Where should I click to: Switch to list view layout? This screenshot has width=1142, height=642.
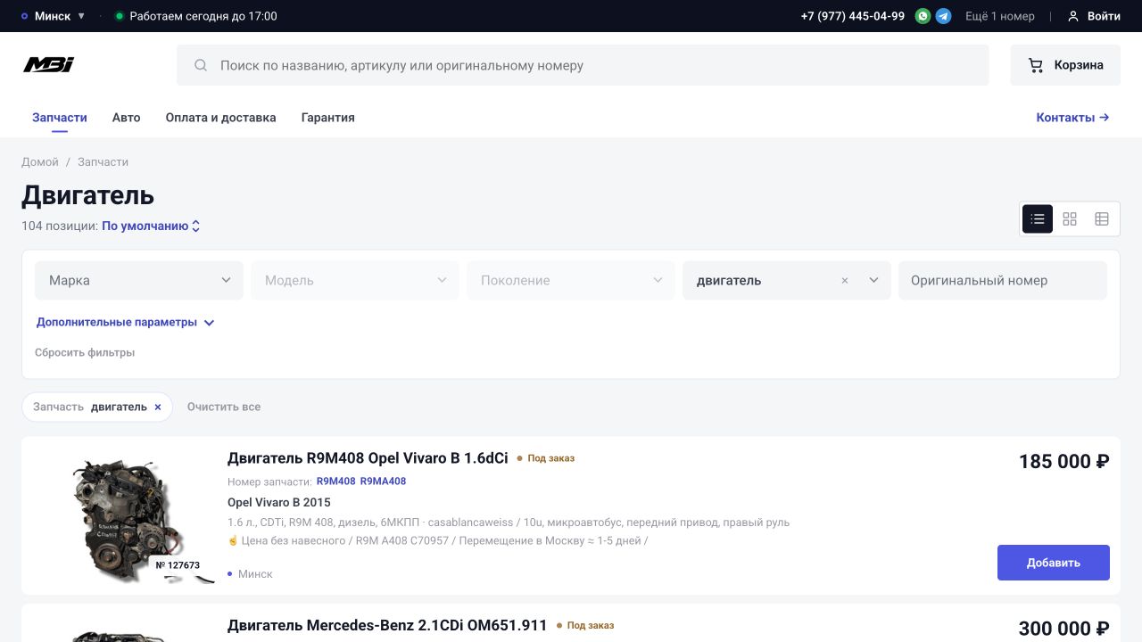tap(1038, 218)
